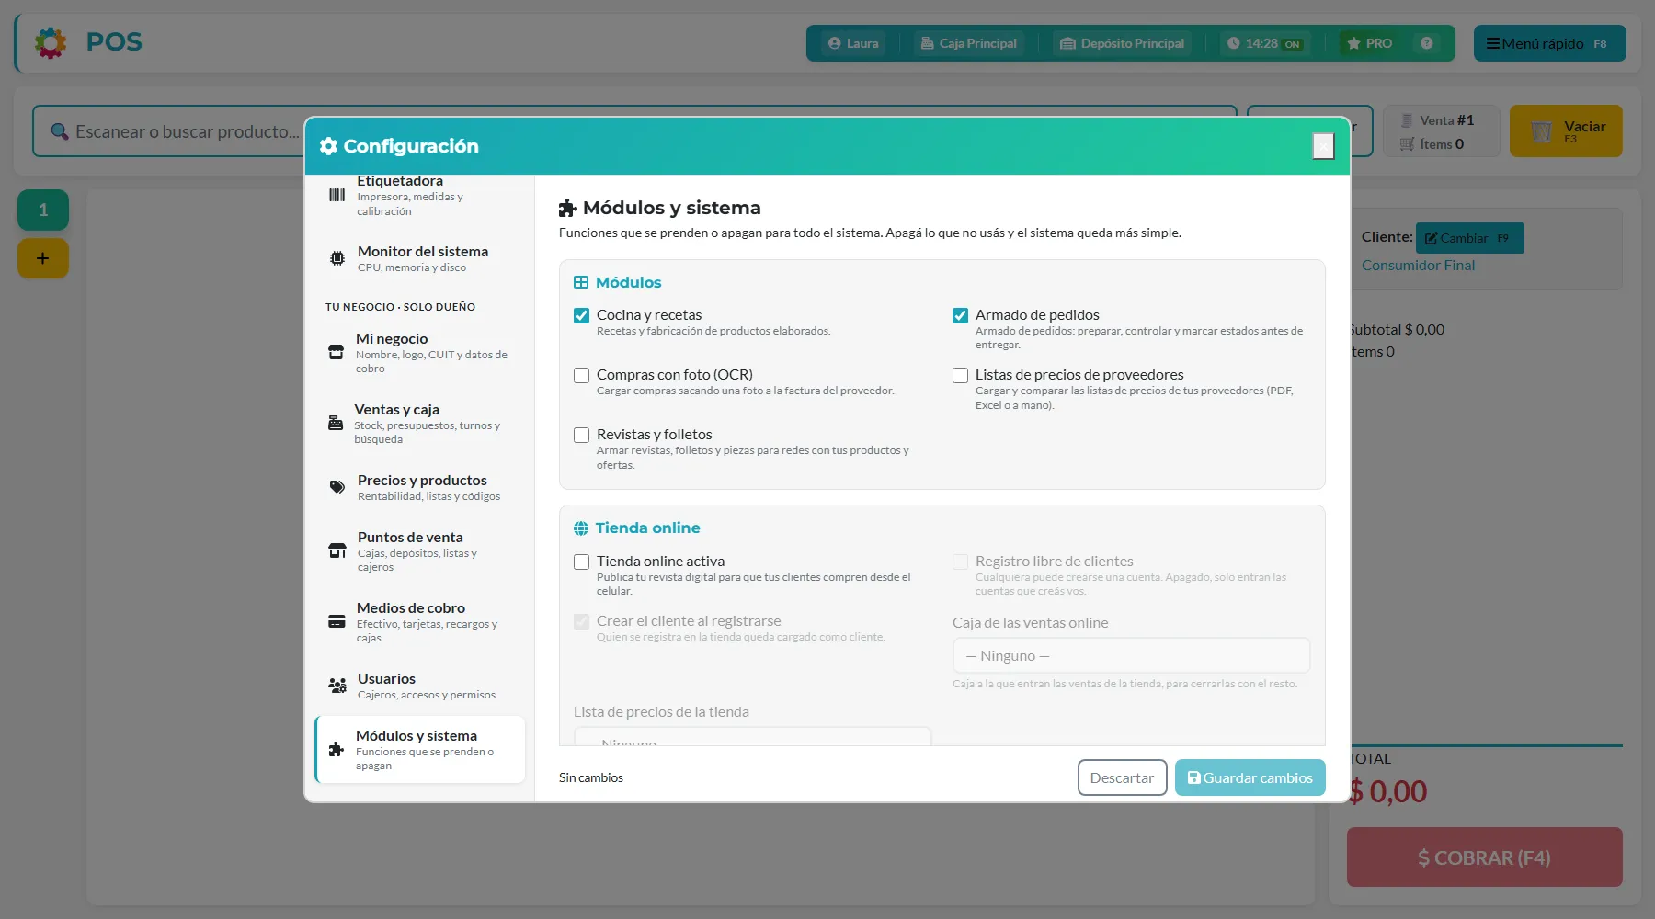The width and height of the screenshot is (1655, 919).
Task: Click the PRO plan badge
Action: 1370,43
